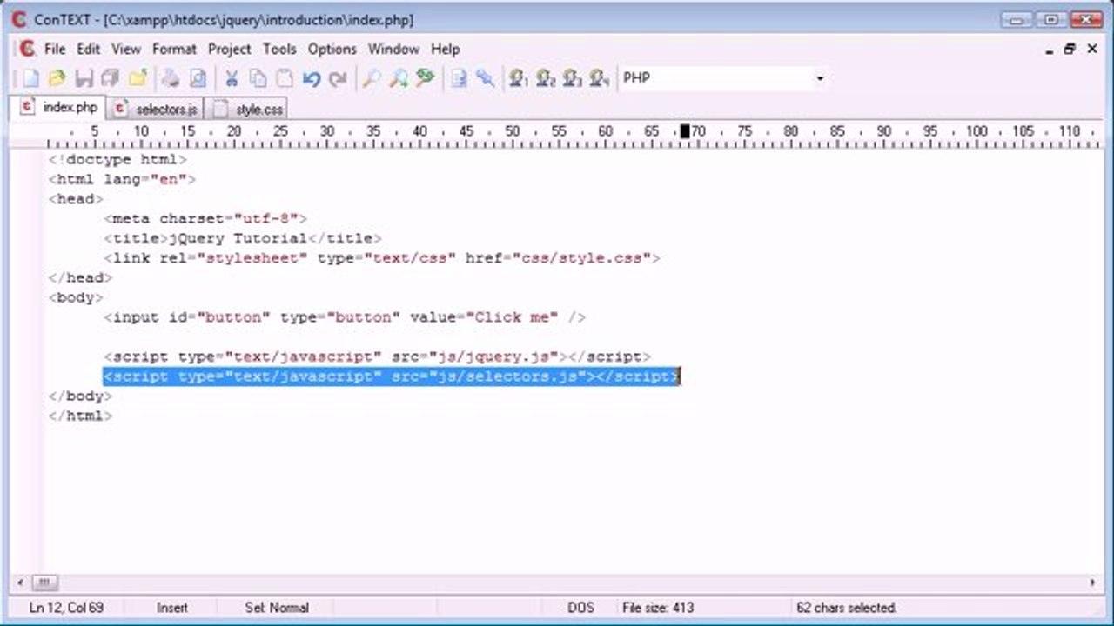Save the file with the floppy icon
1114x626 pixels.
click(x=84, y=78)
